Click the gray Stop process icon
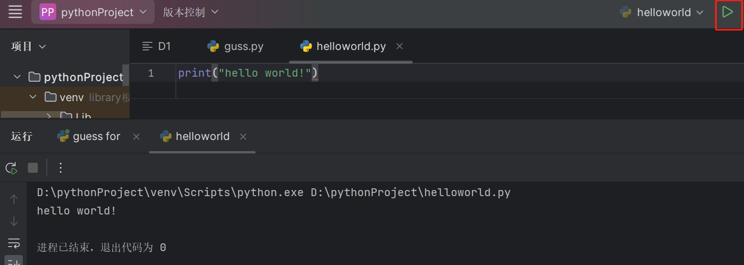This screenshot has width=744, height=265. point(33,168)
